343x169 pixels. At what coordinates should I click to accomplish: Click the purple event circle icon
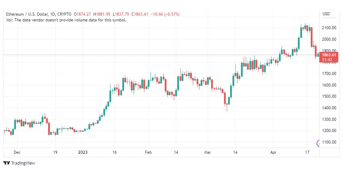(318, 144)
